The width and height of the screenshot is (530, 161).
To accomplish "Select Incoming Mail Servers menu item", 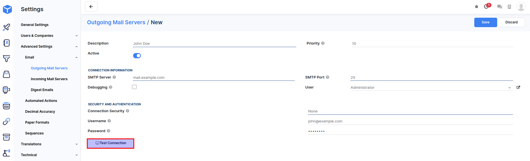I will click(49, 79).
